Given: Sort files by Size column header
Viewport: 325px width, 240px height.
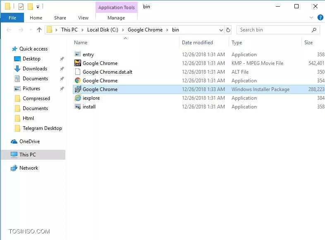Looking at the screenshot, I should pos(313,43).
